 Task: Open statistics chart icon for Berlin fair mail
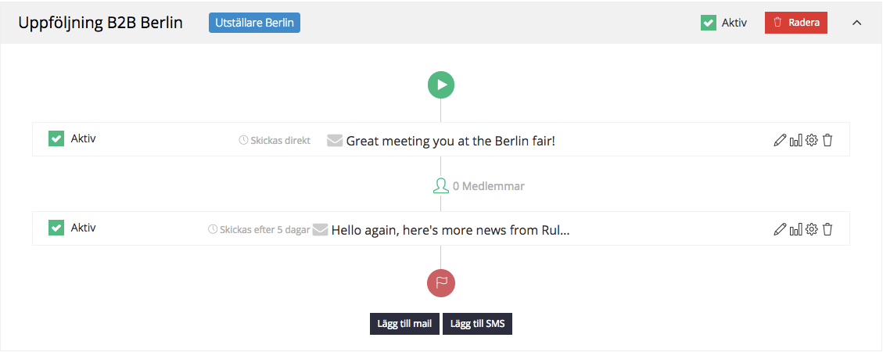point(795,141)
